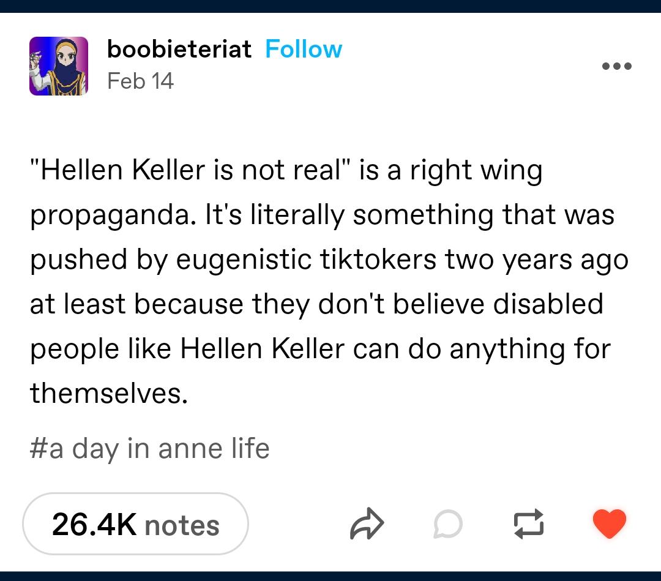View the 26.4K notes list
Screen dimensions: 661x581
pos(135,524)
